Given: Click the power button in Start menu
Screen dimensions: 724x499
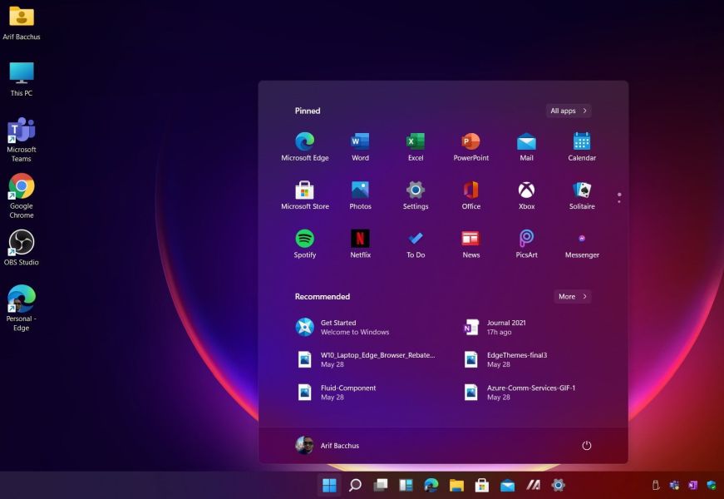Looking at the screenshot, I should [x=586, y=446].
